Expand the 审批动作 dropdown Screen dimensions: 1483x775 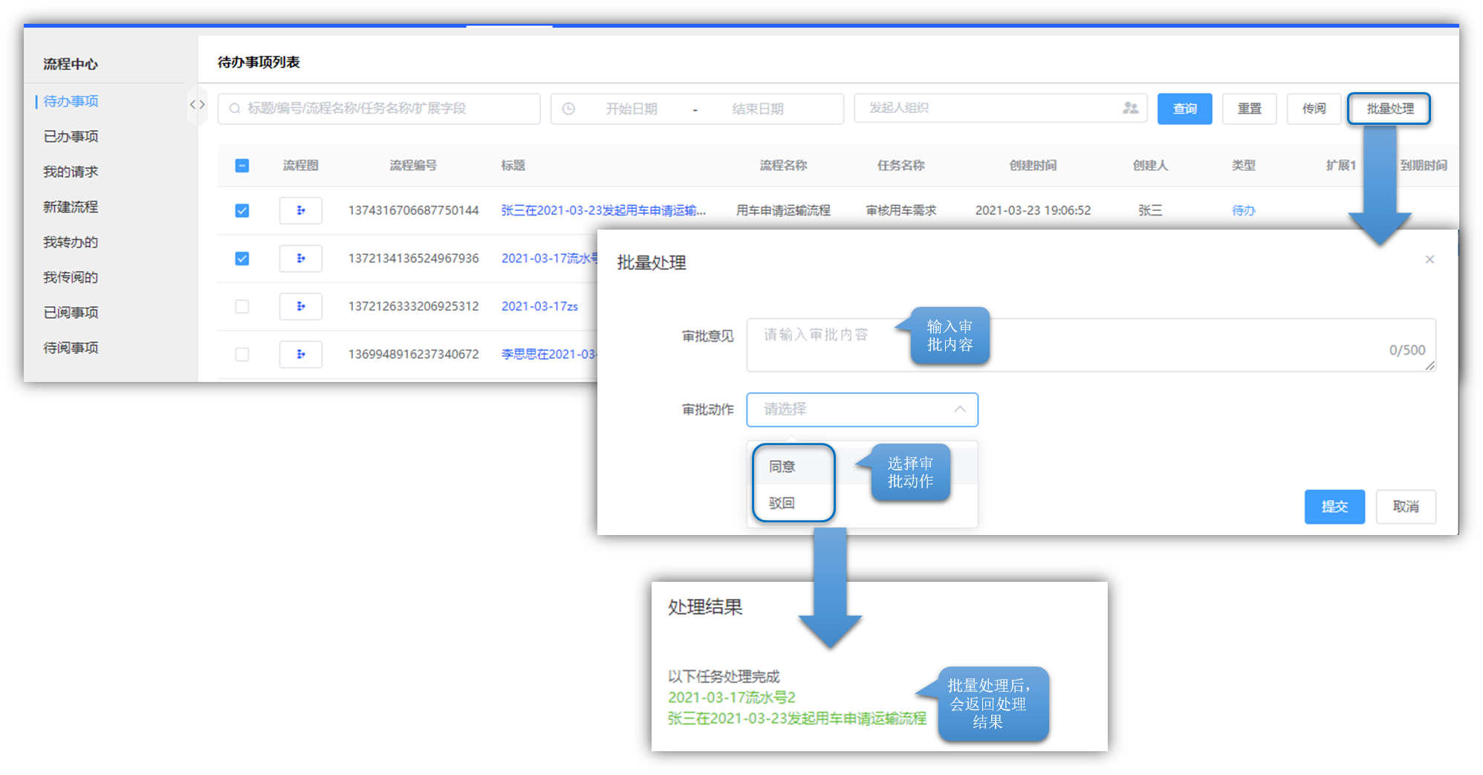click(862, 409)
